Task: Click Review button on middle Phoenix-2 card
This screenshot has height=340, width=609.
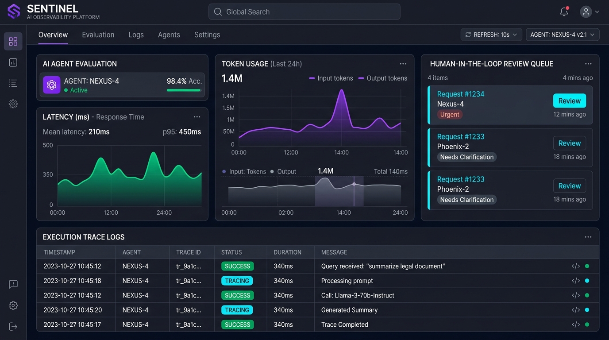Action: coord(570,143)
